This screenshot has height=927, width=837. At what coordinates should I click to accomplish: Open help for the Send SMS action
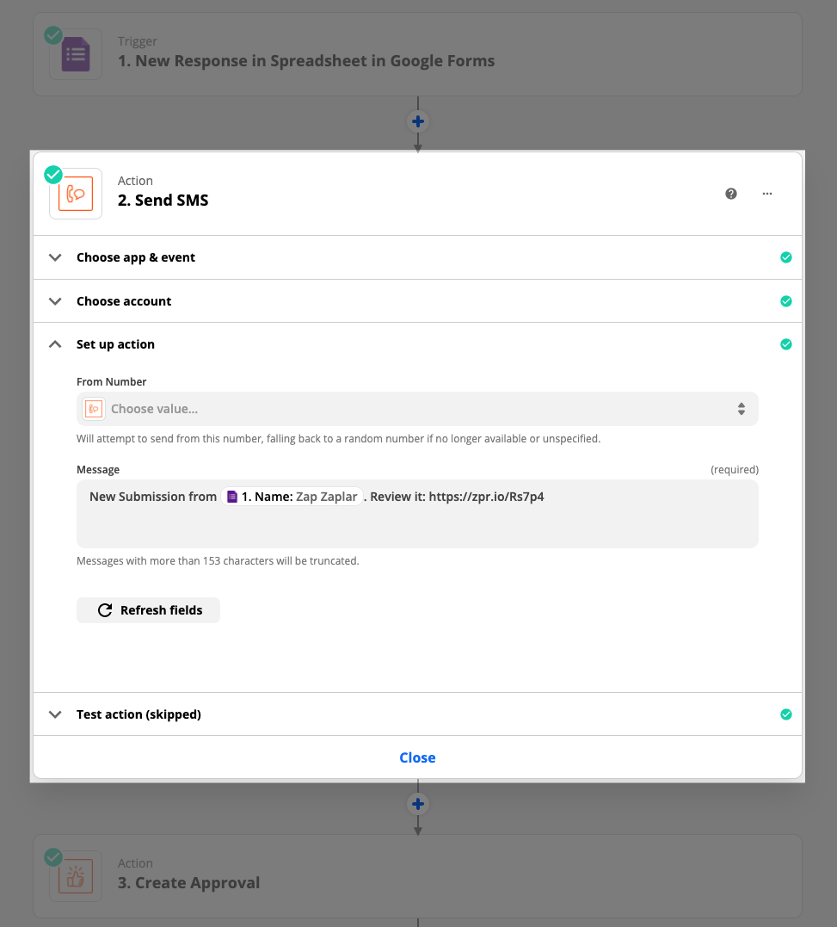[730, 194]
